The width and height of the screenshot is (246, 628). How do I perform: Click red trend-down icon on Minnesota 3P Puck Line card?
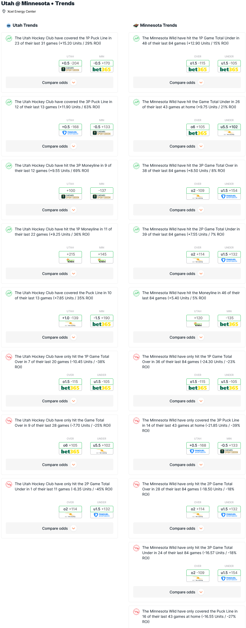click(x=136, y=421)
